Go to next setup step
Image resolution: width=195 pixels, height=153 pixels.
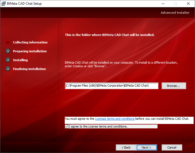pos(147,147)
